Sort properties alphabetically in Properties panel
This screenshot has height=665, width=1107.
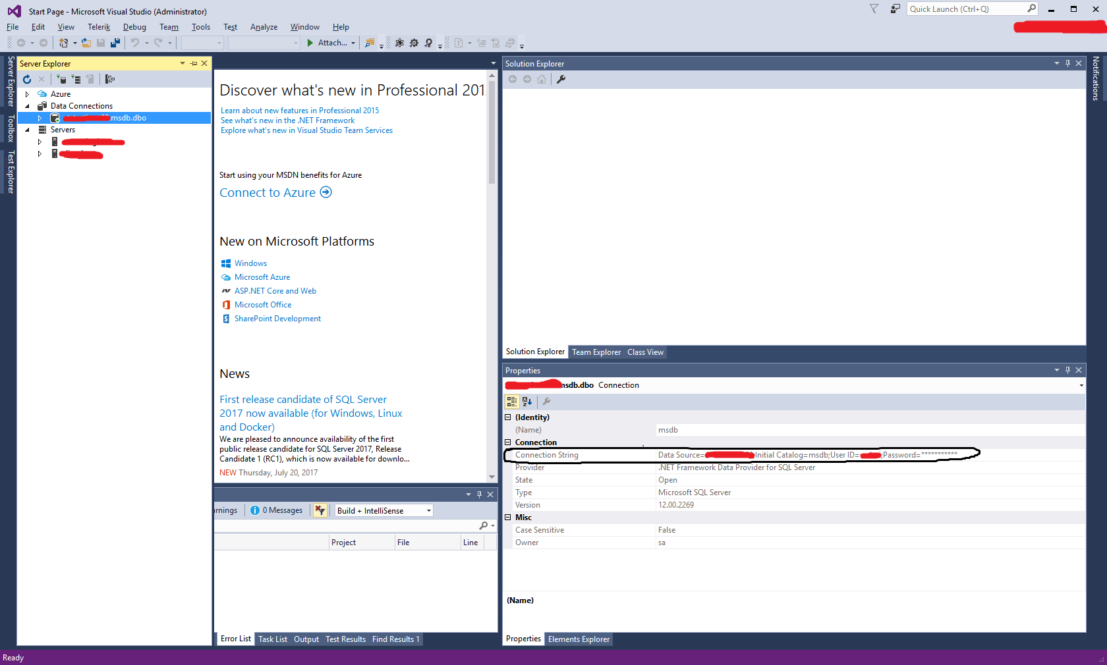click(x=526, y=401)
